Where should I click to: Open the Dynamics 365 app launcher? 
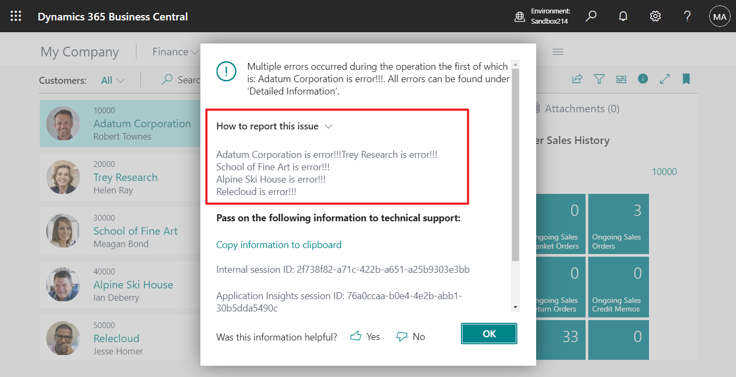pos(15,16)
